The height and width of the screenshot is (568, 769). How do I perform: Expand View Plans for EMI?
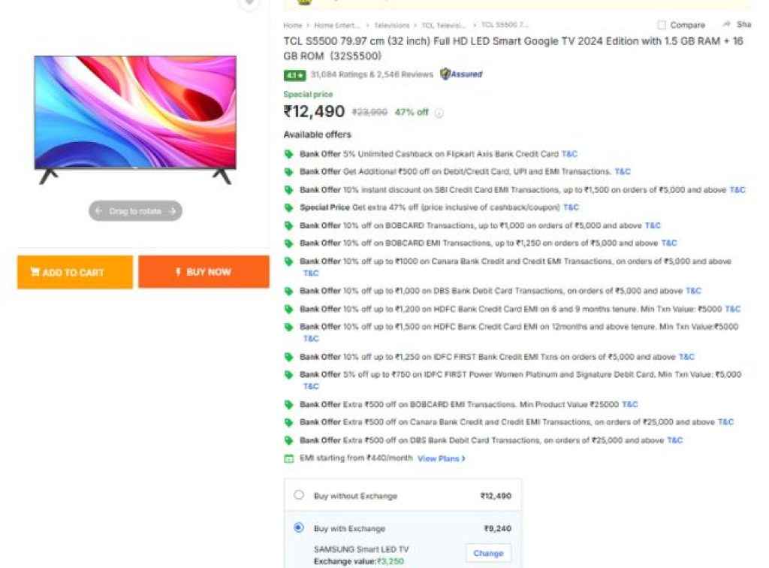pos(441,458)
